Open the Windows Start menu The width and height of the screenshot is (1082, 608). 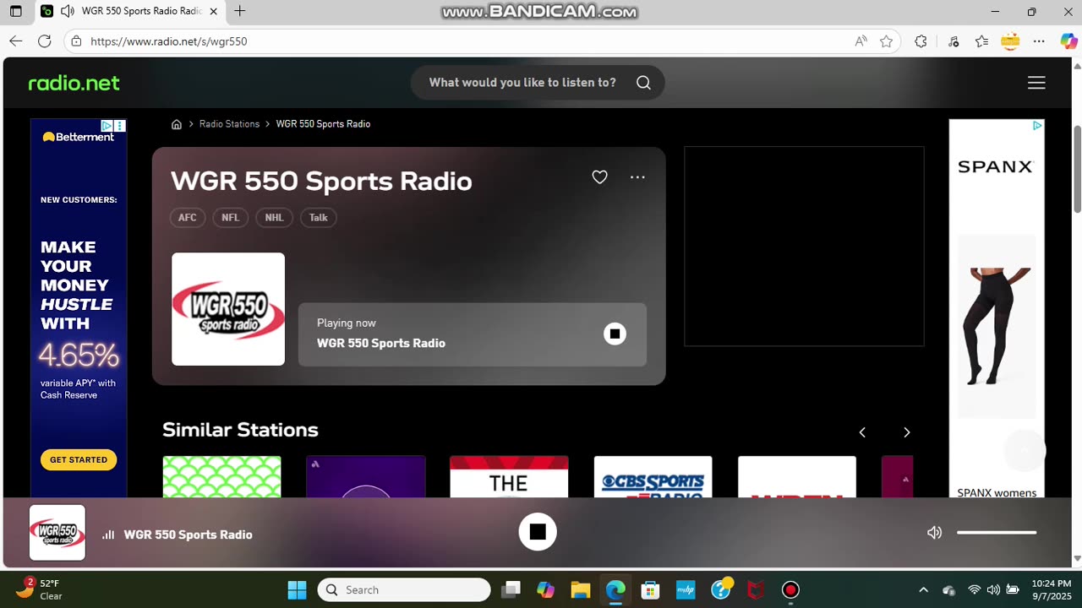pos(297,590)
